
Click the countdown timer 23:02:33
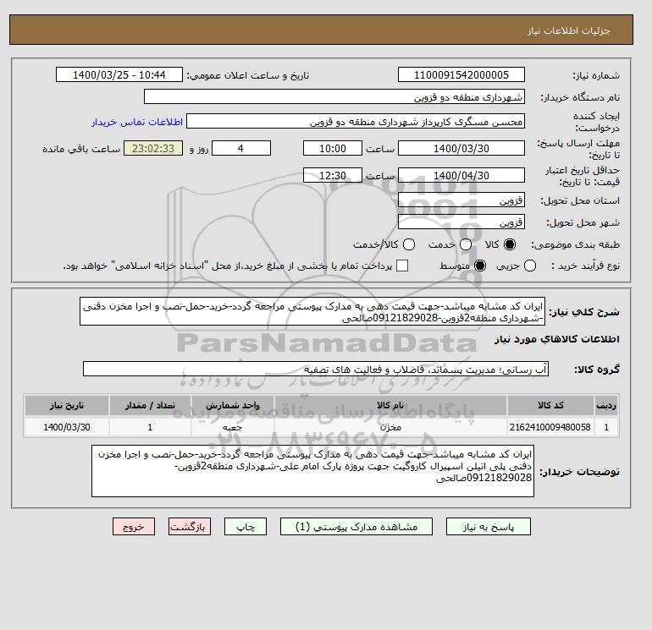click(153, 148)
